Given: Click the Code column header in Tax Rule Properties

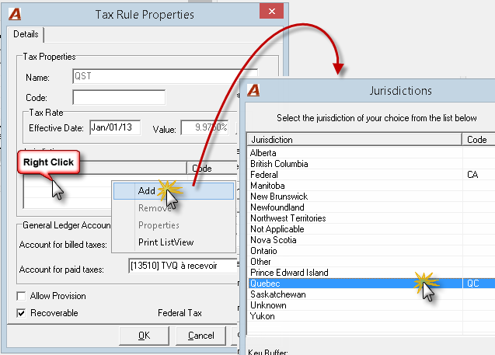Looking at the screenshot, I should 212,169.
